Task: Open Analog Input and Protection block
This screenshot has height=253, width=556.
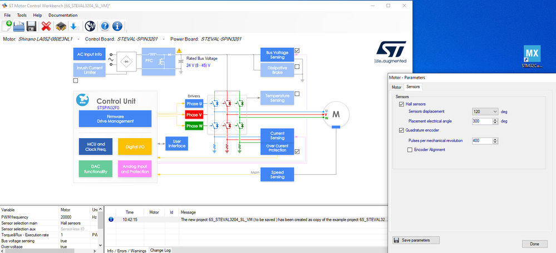Action: point(135,169)
